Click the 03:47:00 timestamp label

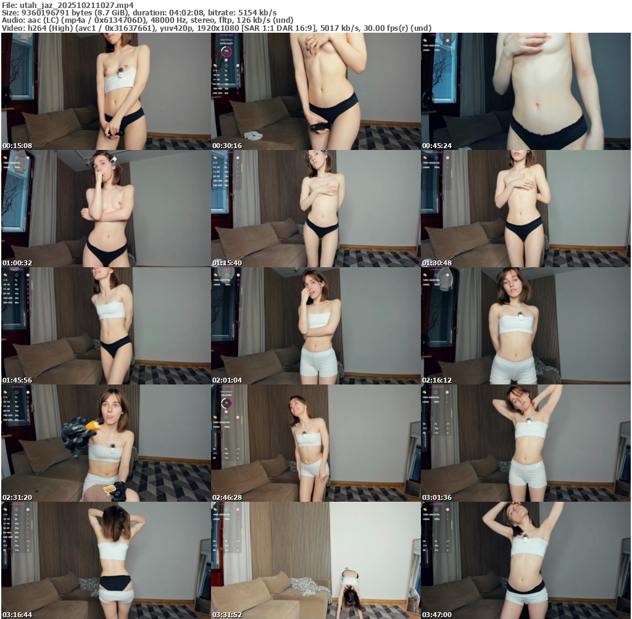pyautogui.click(x=437, y=615)
